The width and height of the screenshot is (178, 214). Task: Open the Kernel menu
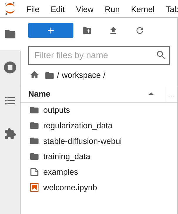click(142, 9)
